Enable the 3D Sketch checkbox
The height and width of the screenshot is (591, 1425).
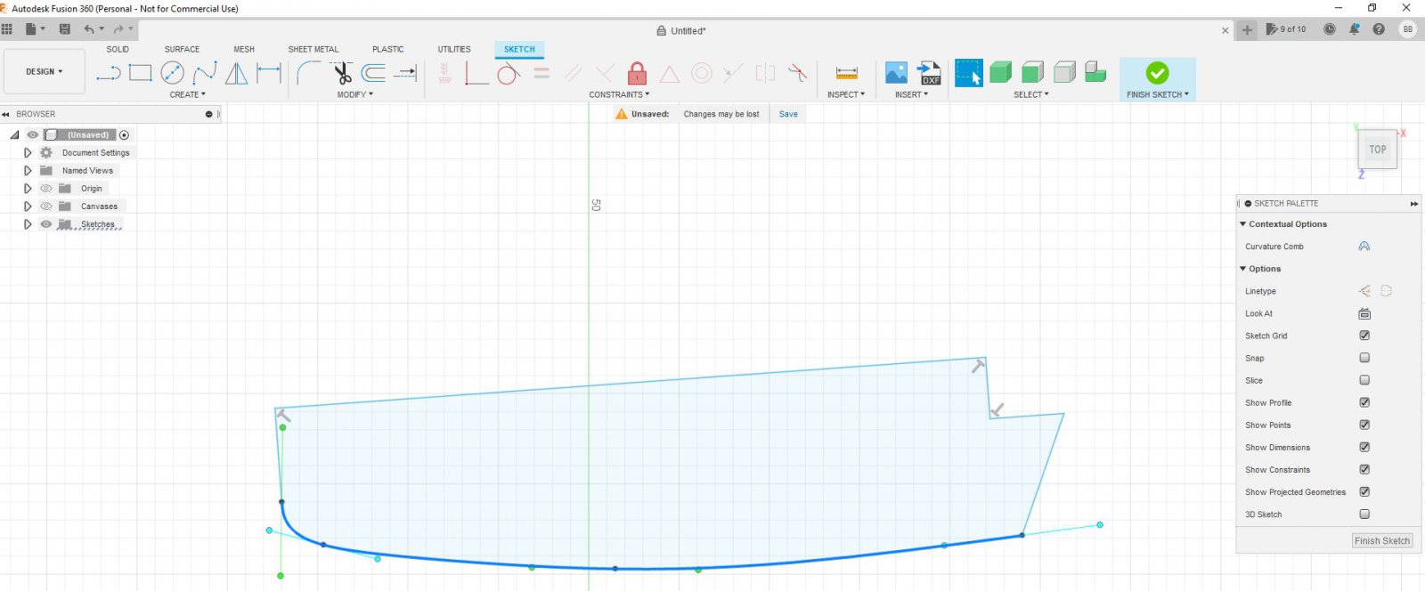(1364, 514)
